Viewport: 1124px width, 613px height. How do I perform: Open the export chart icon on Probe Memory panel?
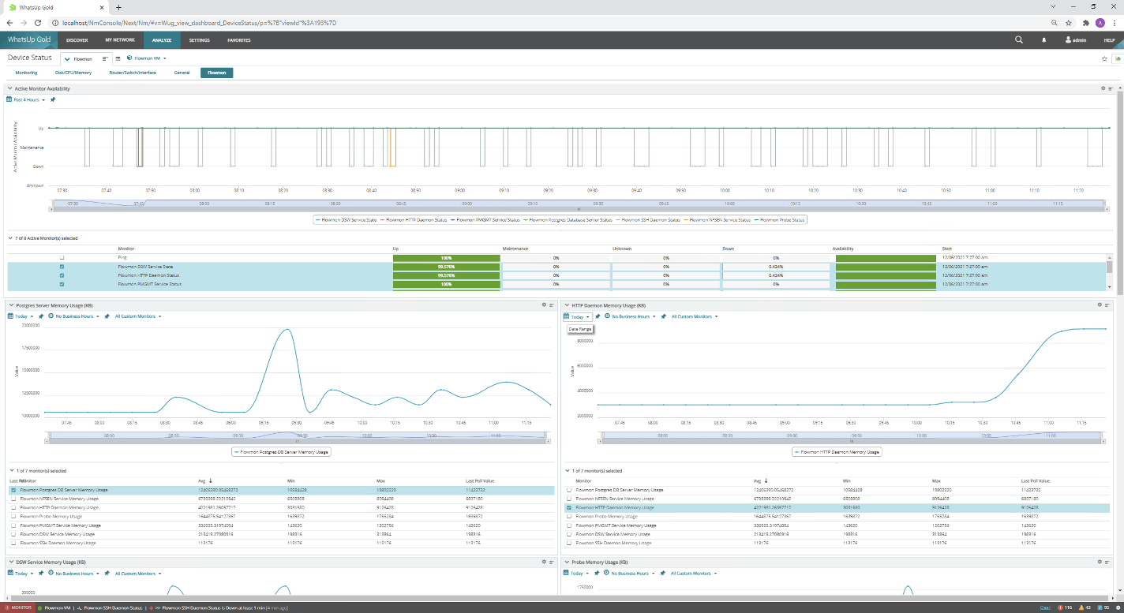pos(1107,562)
